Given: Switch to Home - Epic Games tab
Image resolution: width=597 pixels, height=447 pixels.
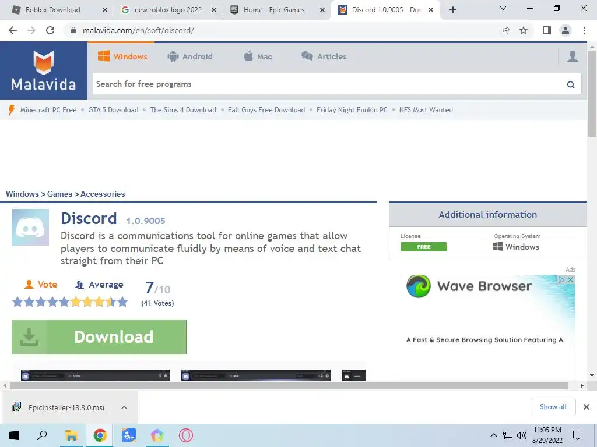Looking at the screenshot, I should pos(274,10).
